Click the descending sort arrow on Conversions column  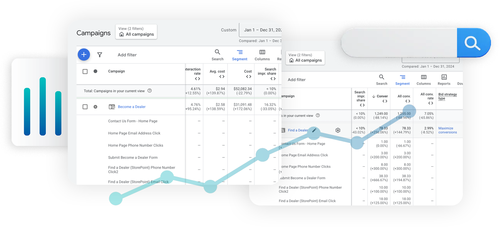point(374,96)
